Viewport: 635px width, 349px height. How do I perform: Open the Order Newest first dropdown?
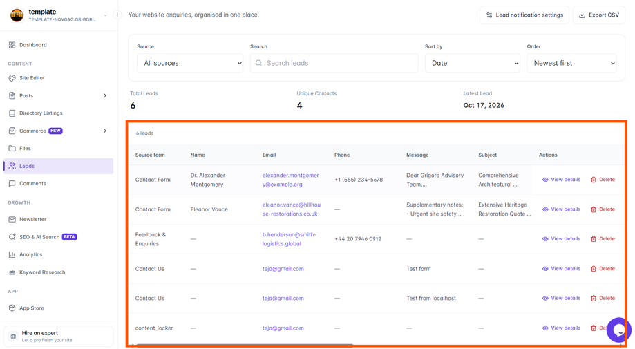point(572,63)
